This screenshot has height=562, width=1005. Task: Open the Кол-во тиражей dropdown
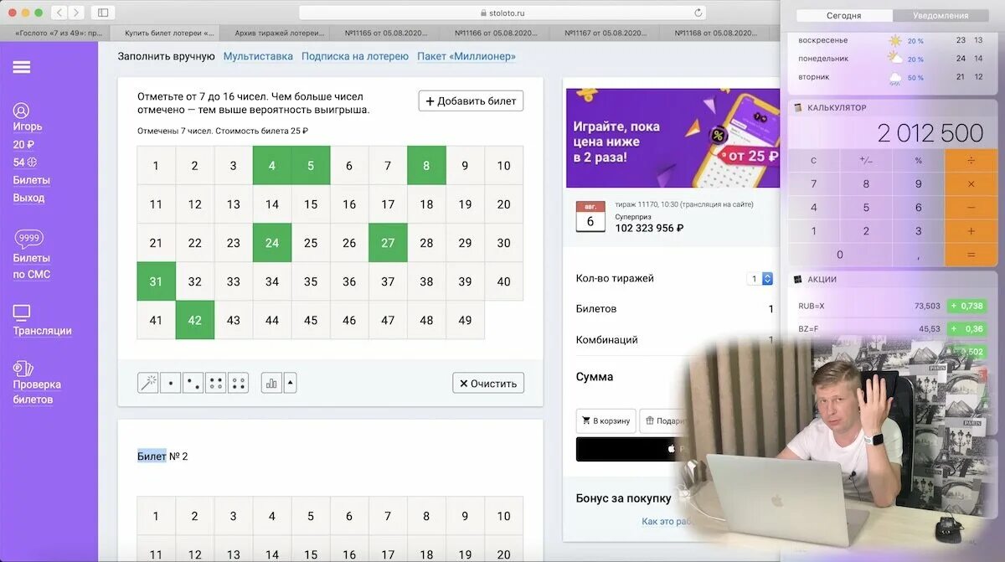point(760,279)
